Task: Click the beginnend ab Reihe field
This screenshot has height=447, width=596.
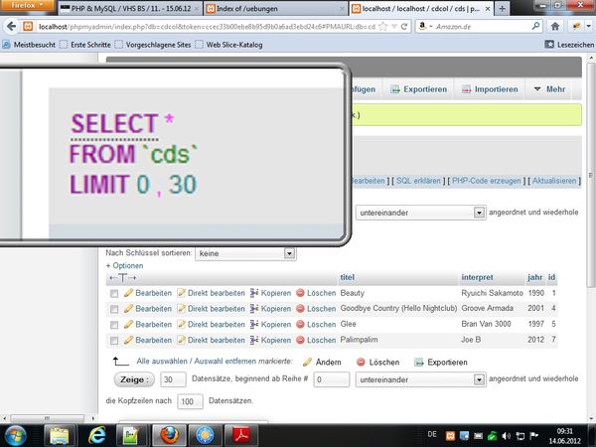Action: click(x=331, y=379)
